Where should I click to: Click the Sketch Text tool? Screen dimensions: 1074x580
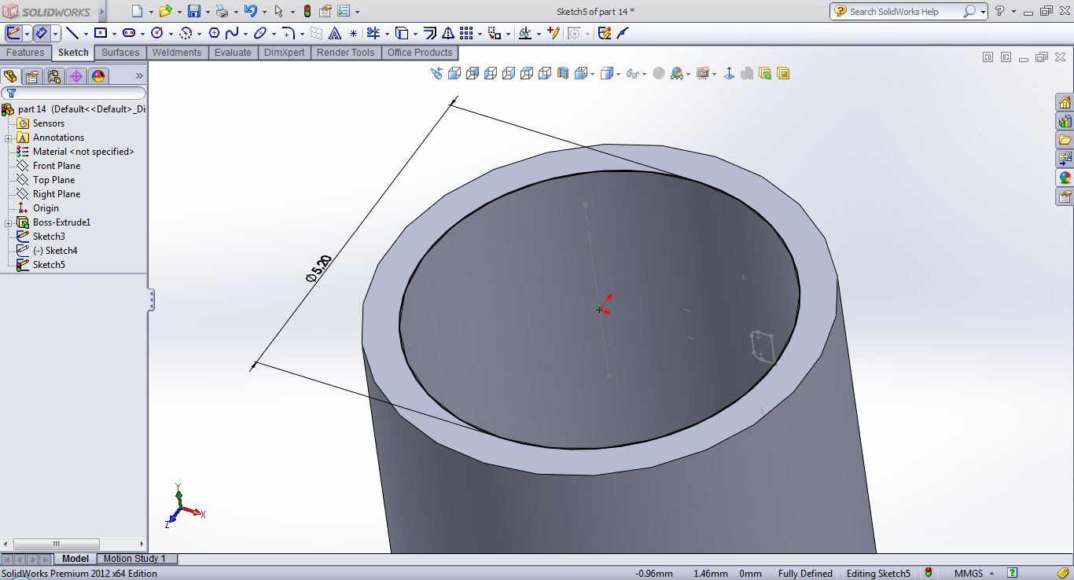335,33
